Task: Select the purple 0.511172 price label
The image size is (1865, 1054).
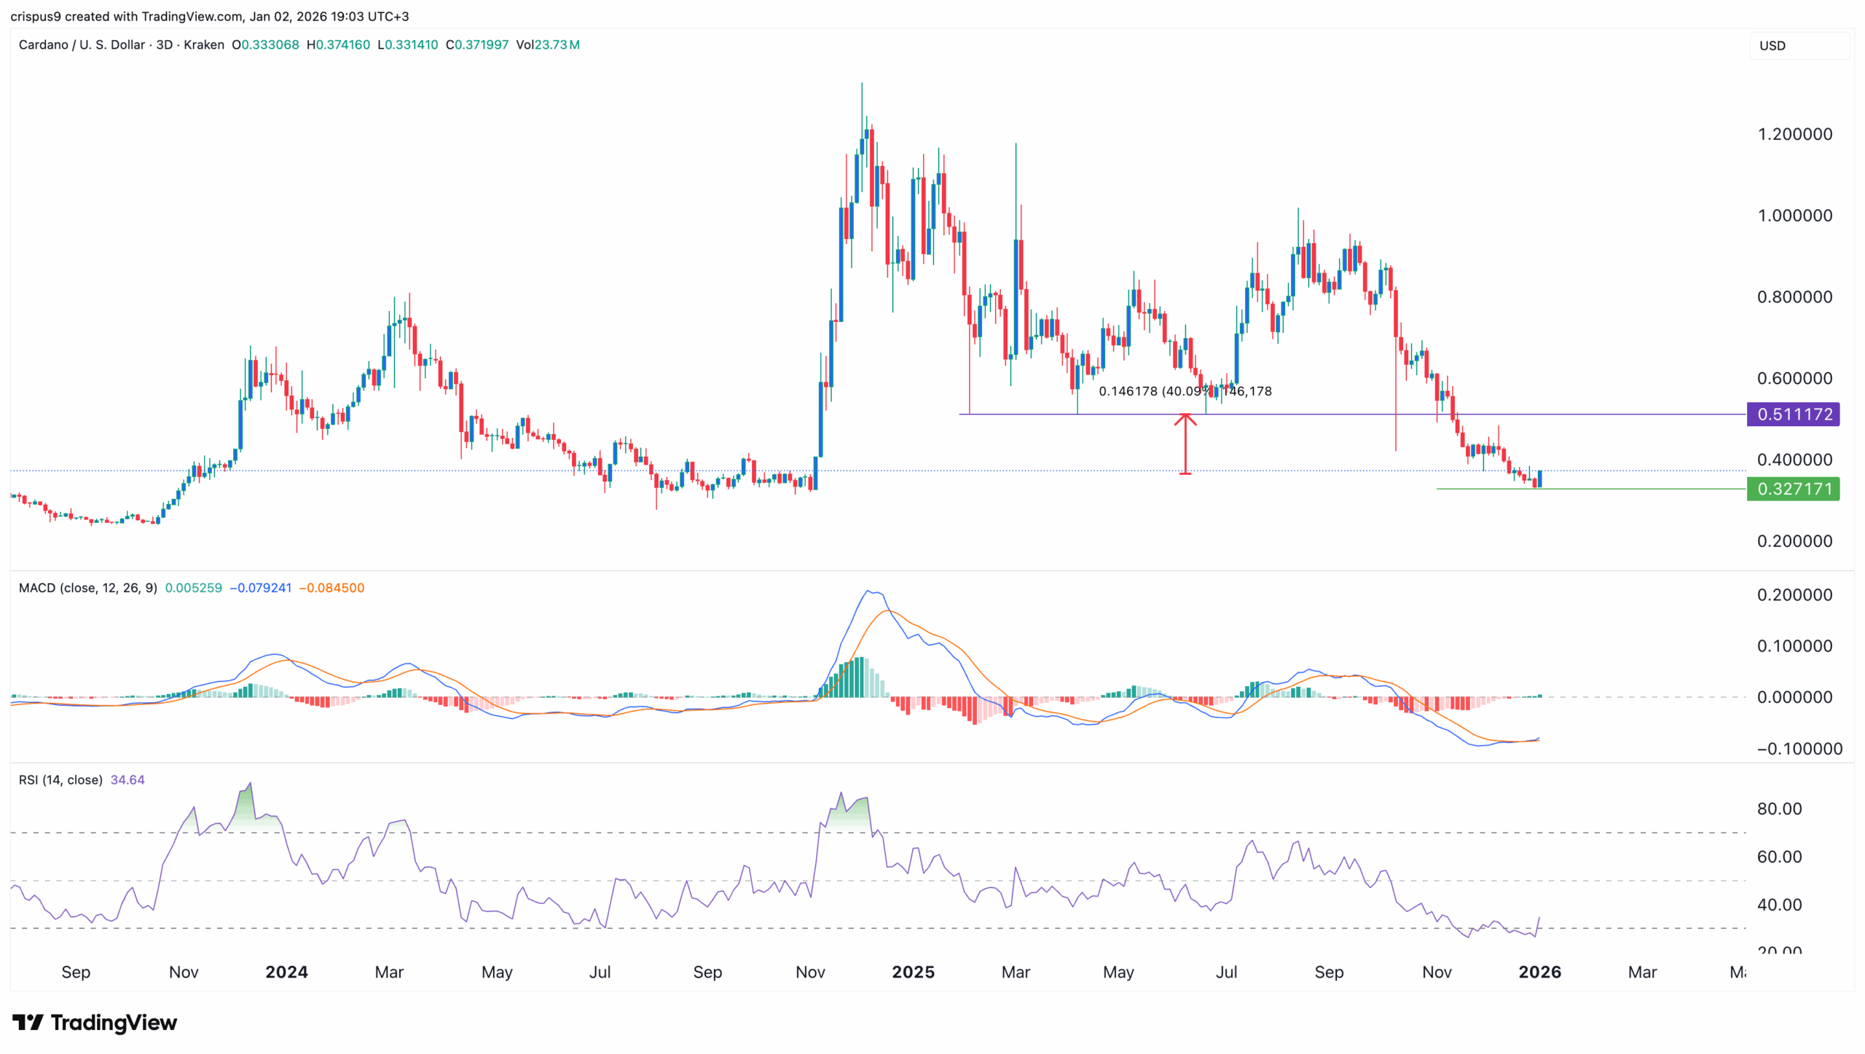Action: [1794, 414]
